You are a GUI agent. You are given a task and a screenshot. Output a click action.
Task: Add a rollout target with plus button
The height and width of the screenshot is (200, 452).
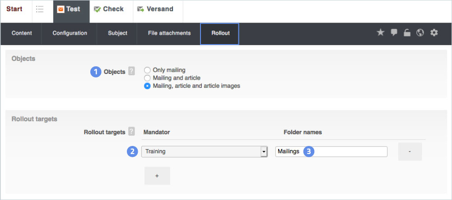pos(157,176)
